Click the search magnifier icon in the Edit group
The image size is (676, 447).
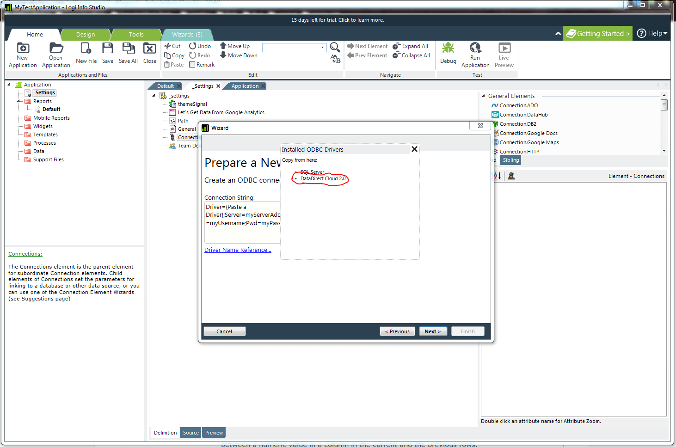click(335, 47)
